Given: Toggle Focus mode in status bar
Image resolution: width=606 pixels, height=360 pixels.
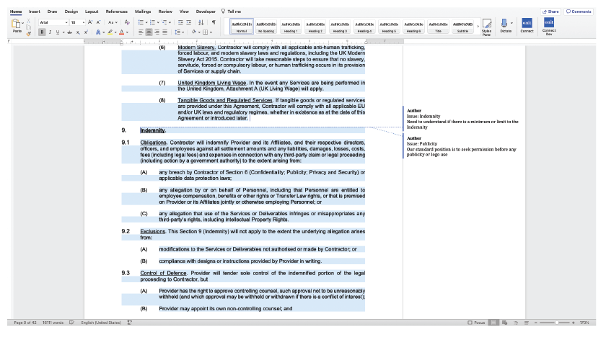Looking at the screenshot, I should click(x=476, y=323).
